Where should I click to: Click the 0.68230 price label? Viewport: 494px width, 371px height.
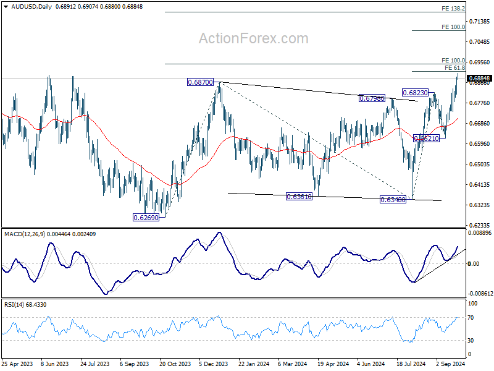click(x=416, y=92)
